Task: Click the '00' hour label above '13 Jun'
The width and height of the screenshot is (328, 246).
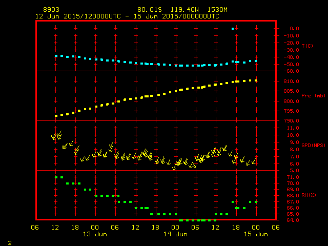Action: click(x=95, y=227)
